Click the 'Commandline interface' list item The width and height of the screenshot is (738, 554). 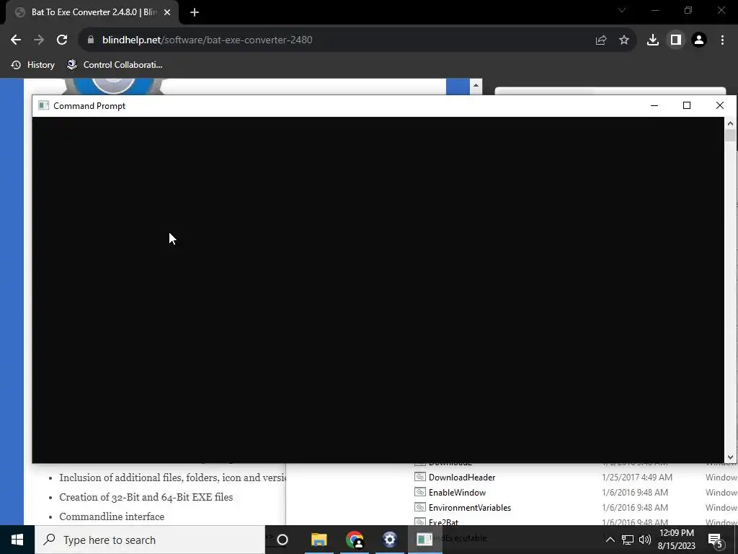pos(112,516)
